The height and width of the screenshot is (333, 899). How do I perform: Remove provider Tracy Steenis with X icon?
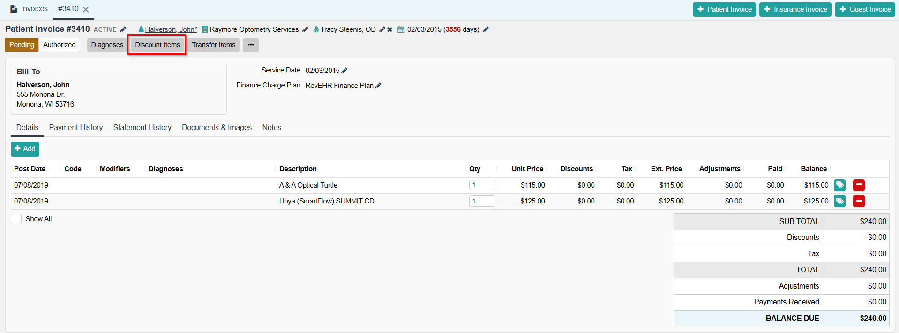point(390,29)
